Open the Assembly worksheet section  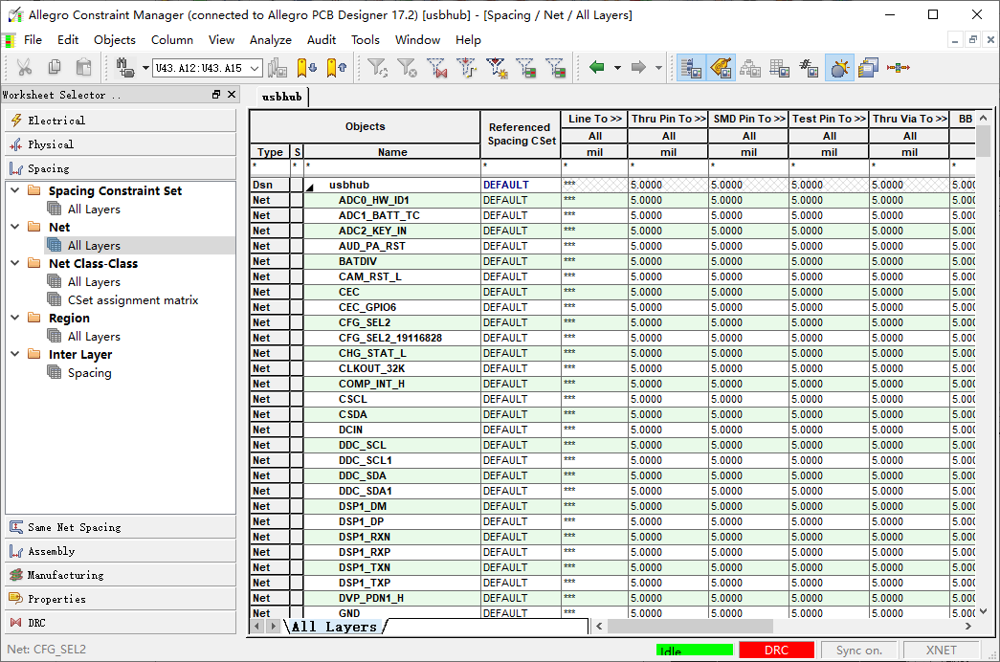point(121,551)
